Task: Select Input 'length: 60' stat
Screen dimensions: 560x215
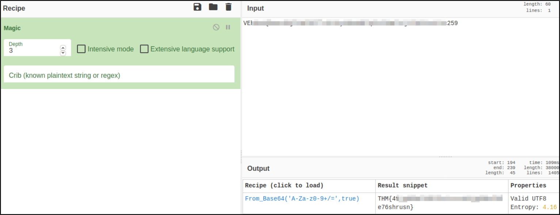Action: pos(537,4)
